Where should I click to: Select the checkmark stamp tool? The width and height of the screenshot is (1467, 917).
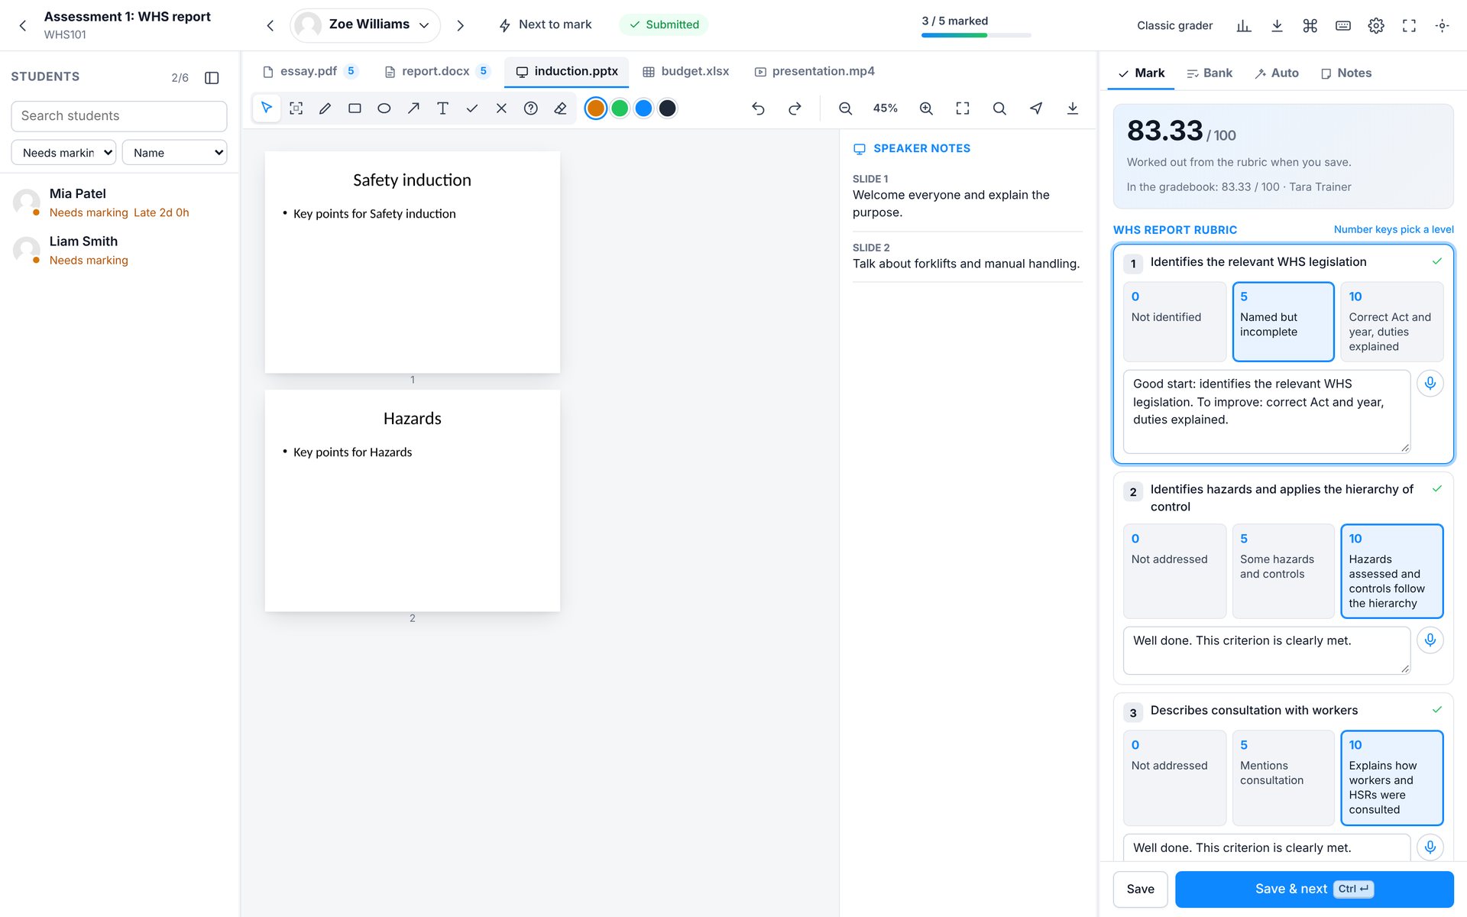pyautogui.click(x=472, y=109)
